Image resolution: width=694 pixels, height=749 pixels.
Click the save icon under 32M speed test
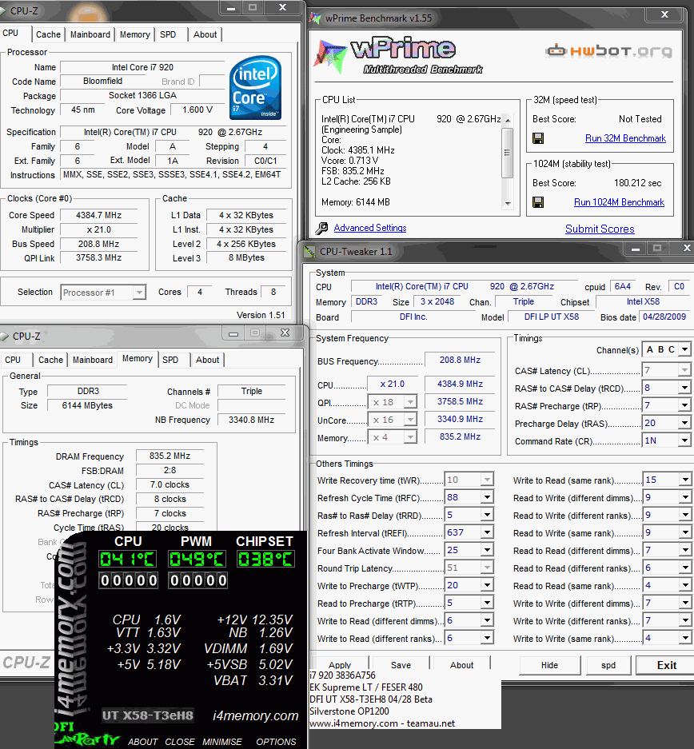(538, 138)
